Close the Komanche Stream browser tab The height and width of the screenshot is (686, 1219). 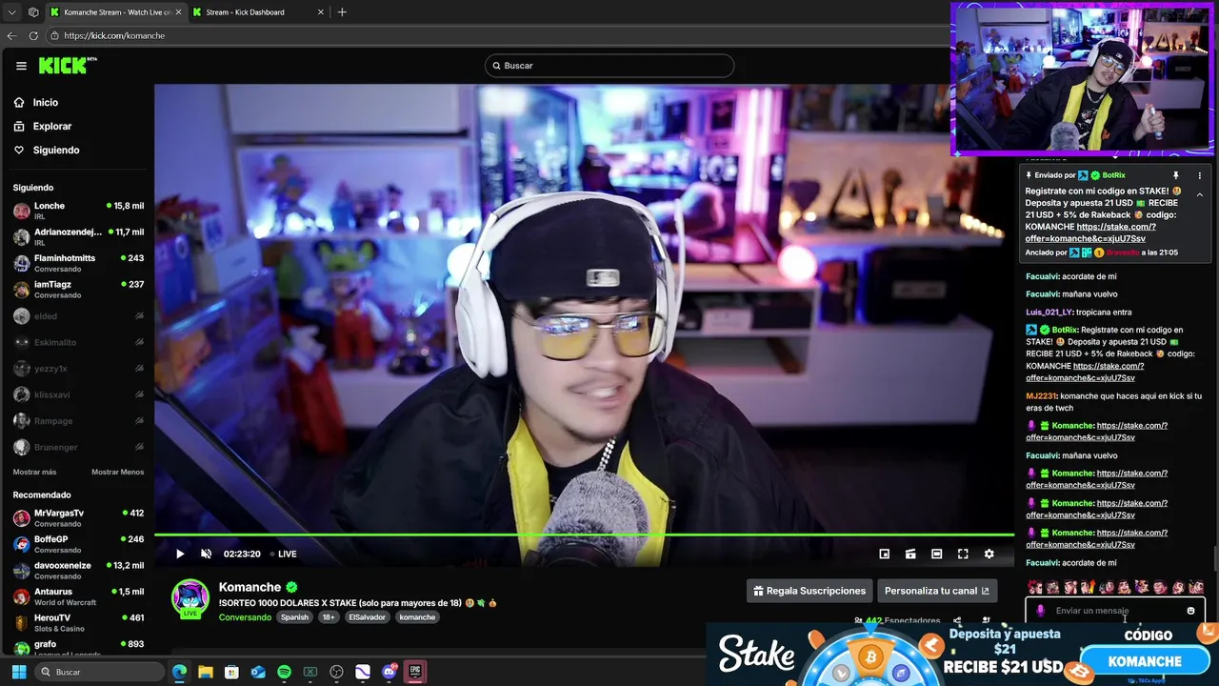click(x=178, y=12)
